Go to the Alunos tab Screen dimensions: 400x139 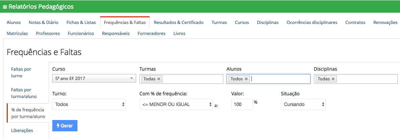click(x=14, y=22)
